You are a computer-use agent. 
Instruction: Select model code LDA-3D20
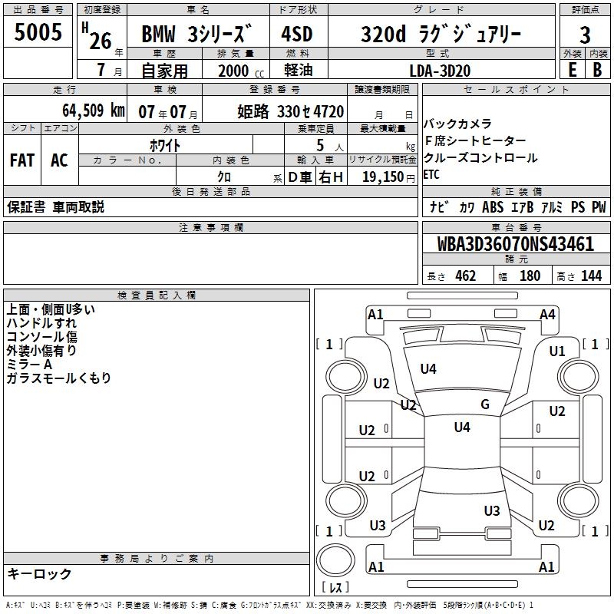(x=440, y=71)
